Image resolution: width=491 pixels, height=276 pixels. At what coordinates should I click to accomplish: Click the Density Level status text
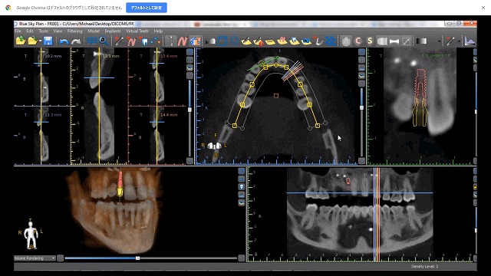click(424, 266)
